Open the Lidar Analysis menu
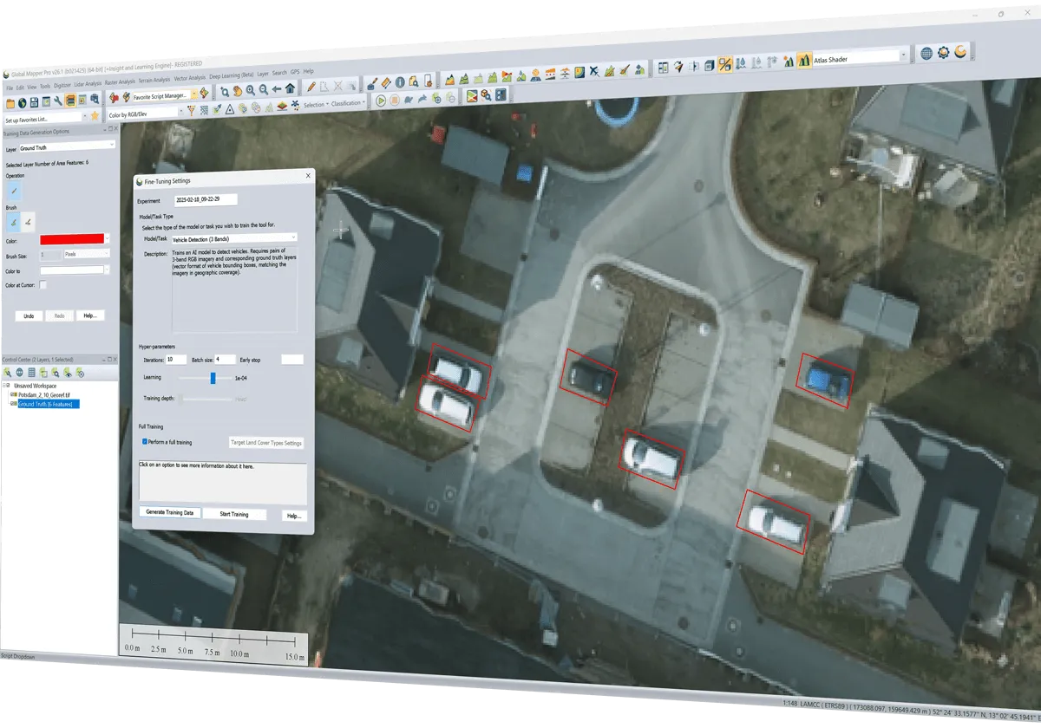Viewport: 1041px width, 728px height. pos(88,84)
